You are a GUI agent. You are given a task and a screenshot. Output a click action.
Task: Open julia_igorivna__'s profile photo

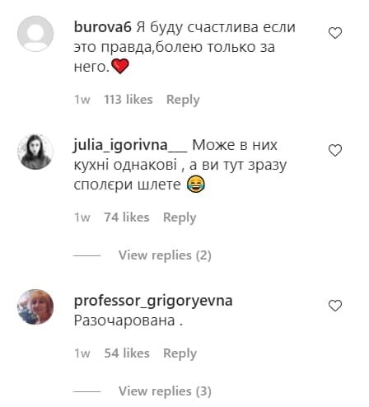35,152
